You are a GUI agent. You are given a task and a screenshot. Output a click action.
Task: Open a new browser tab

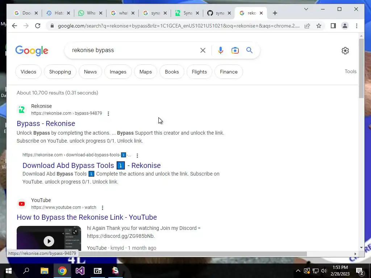tap(275, 13)
